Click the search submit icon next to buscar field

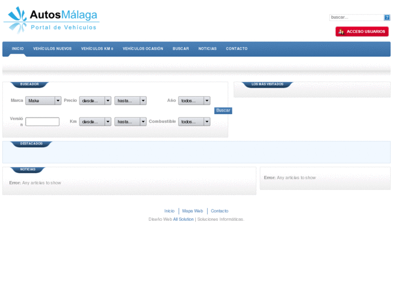pos(387,17)
